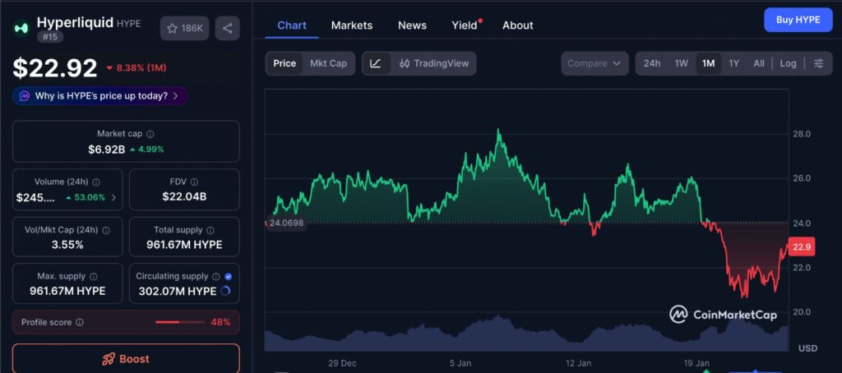Open the Yield tab
This screenshot has width=842, height=373.
(x=465, y=25)
